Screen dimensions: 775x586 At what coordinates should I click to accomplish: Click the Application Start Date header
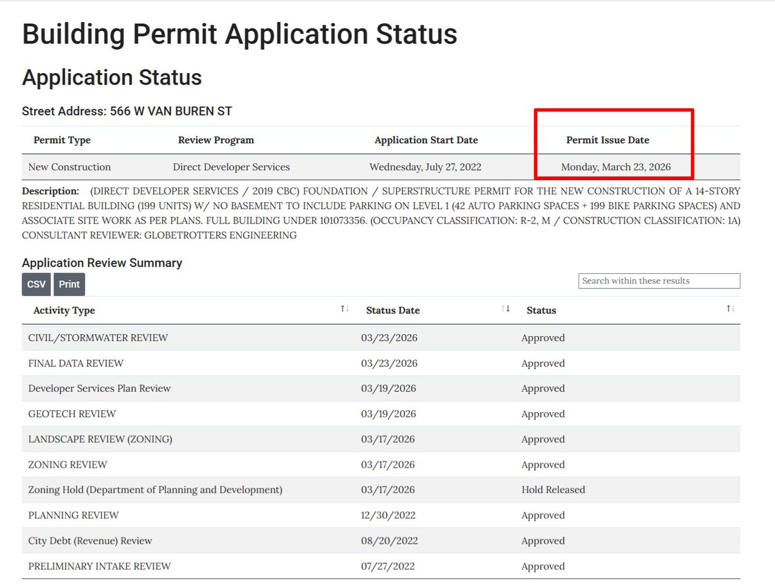click(x=426, y=140)
